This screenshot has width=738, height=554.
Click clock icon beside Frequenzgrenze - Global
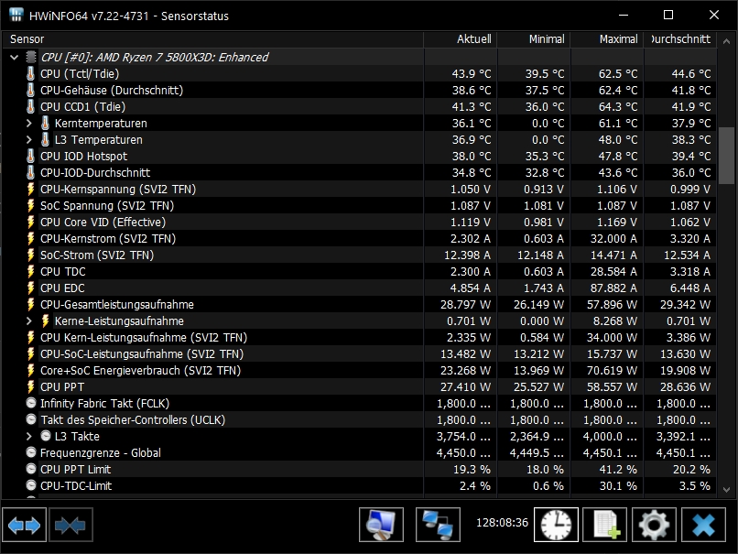click(x=31, y=452)
